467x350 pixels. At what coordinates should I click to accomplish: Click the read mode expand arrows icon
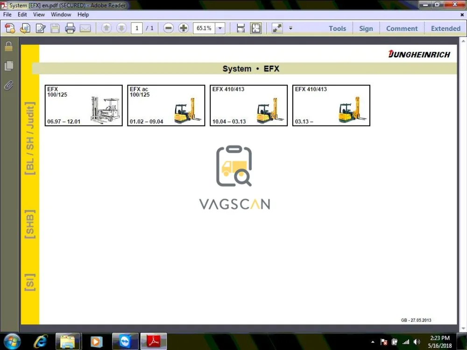(277, 28)
